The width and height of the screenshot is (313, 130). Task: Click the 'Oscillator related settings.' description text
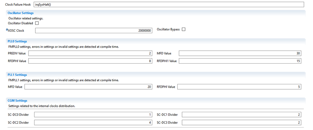[26, 18]
